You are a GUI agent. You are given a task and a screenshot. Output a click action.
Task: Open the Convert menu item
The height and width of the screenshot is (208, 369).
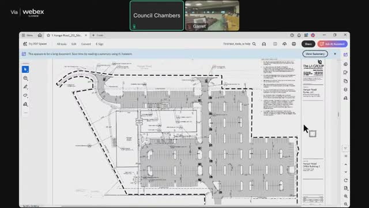86,44
